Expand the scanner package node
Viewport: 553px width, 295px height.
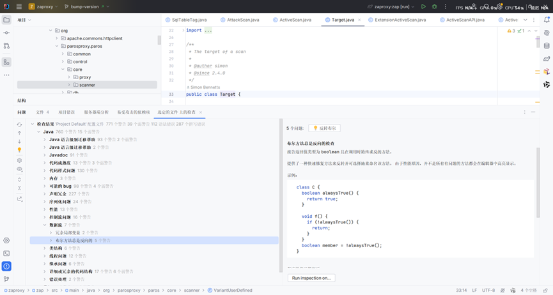pyautogui.click(x=69, y=85)
